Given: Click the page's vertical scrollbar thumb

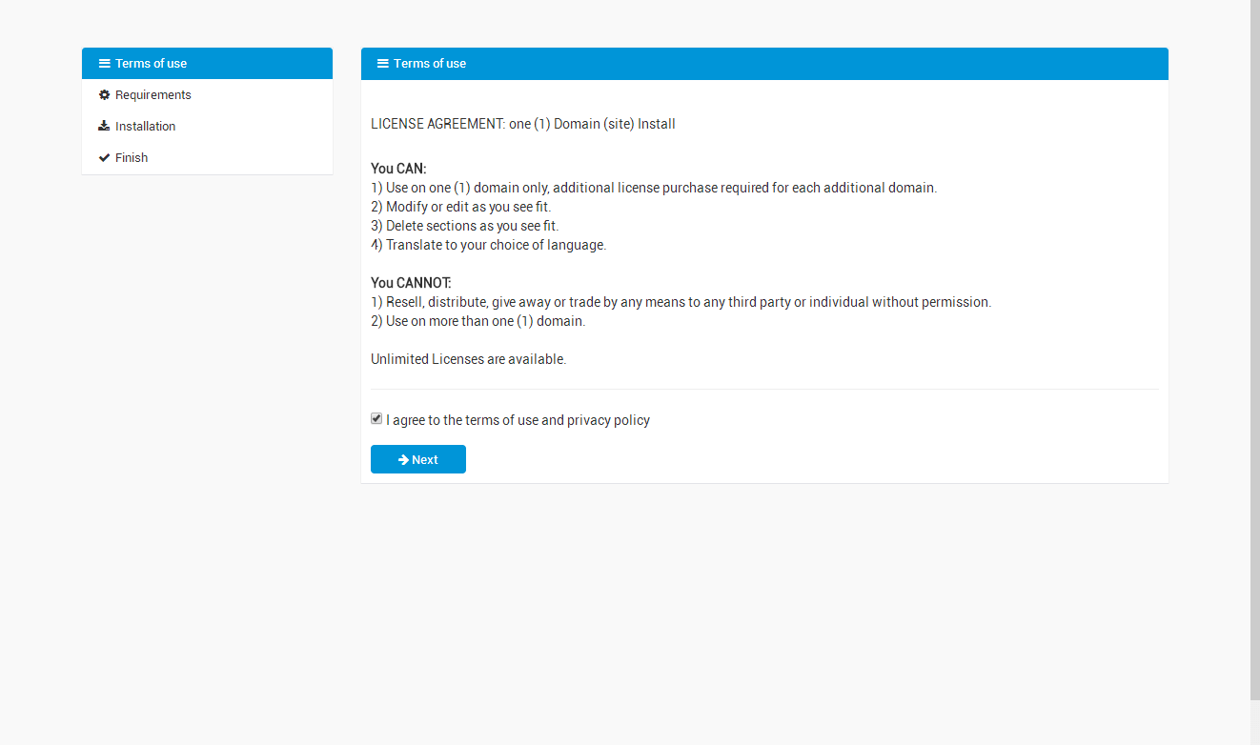Looking at the screenshot, I should (x=1254, y=343).
